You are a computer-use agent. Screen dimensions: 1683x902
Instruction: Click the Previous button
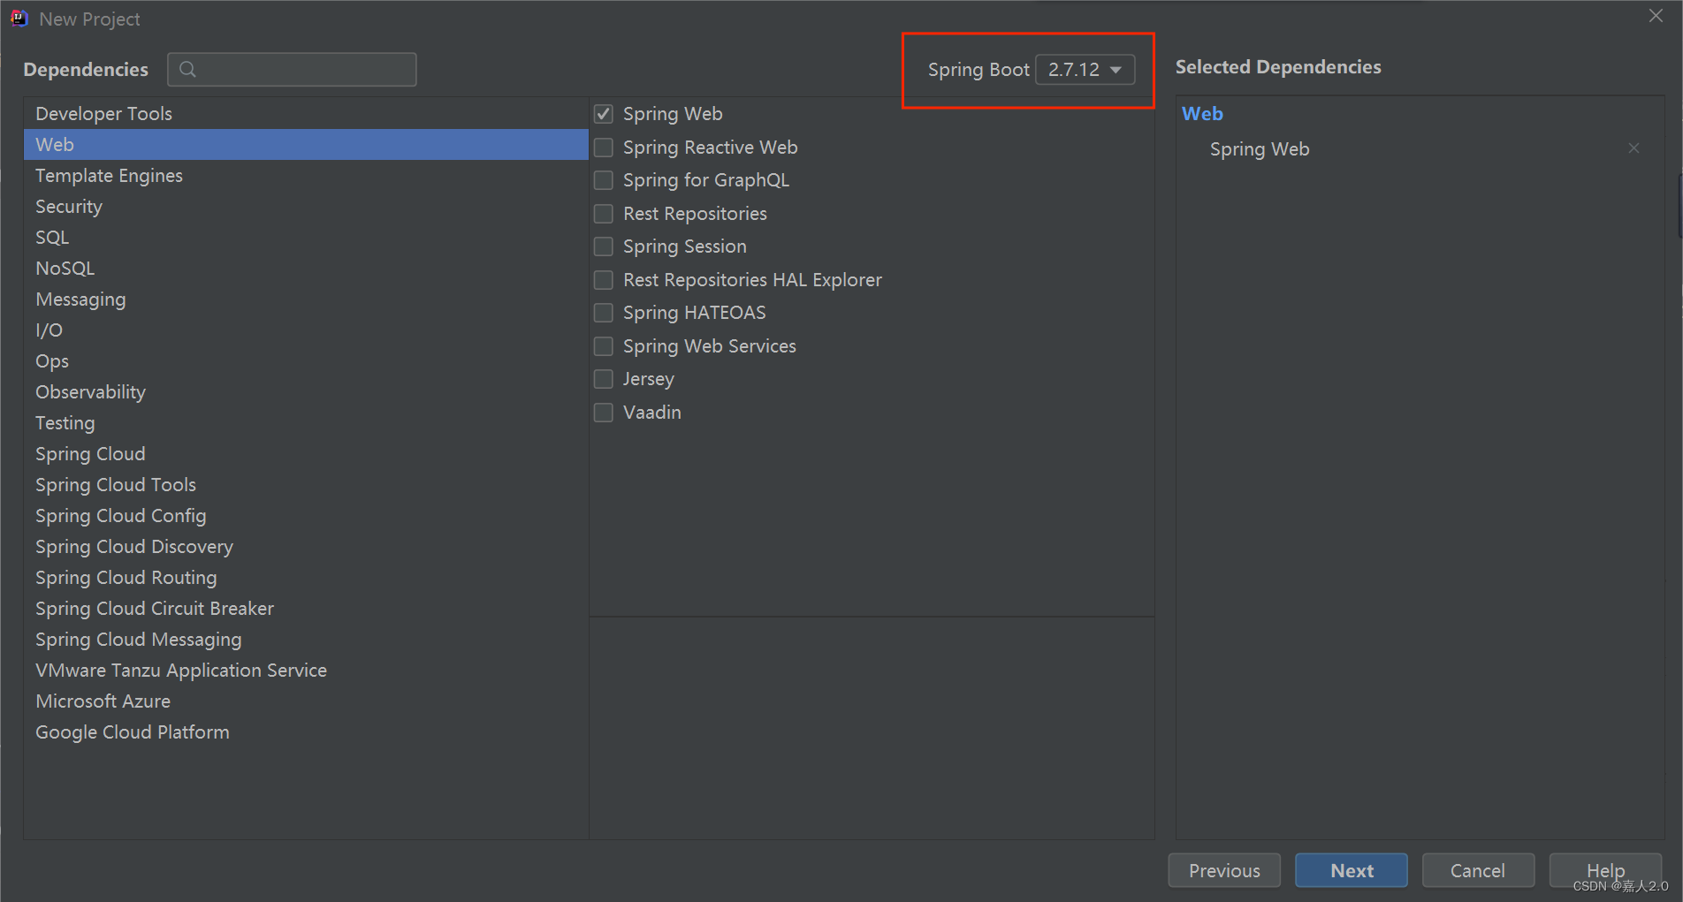coord(1224,870)
